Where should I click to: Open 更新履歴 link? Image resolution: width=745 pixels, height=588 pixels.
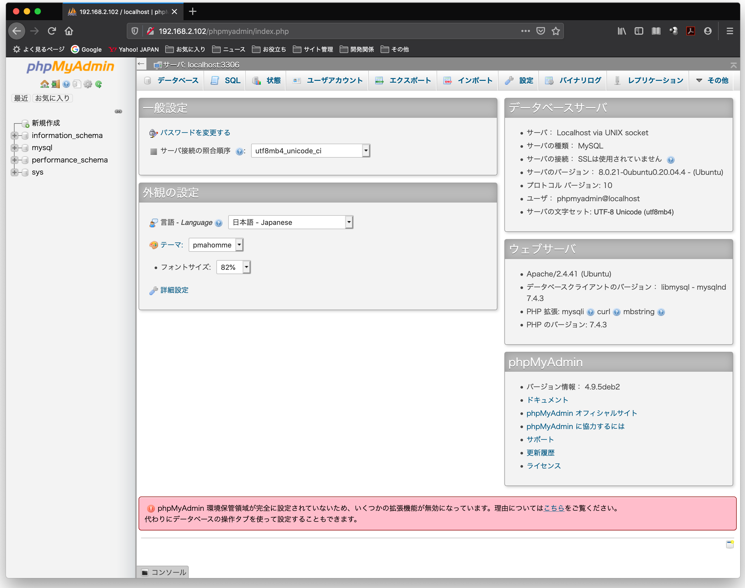tap(540, 453)
